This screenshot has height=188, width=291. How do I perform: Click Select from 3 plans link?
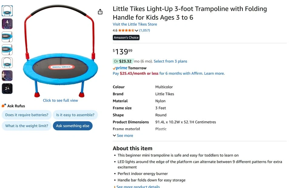tap(170, 61)
